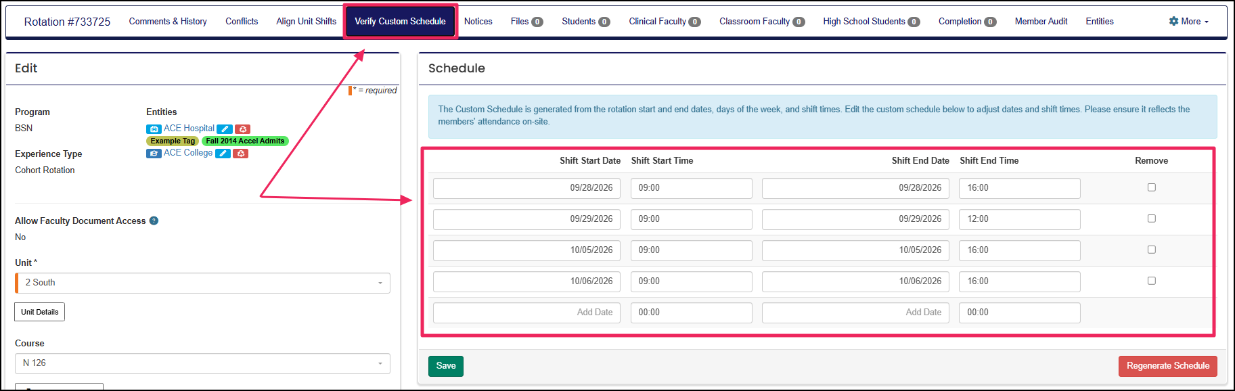
Task: Open the Align Unit Shifts tab
Action: click(x=306, y=22)
